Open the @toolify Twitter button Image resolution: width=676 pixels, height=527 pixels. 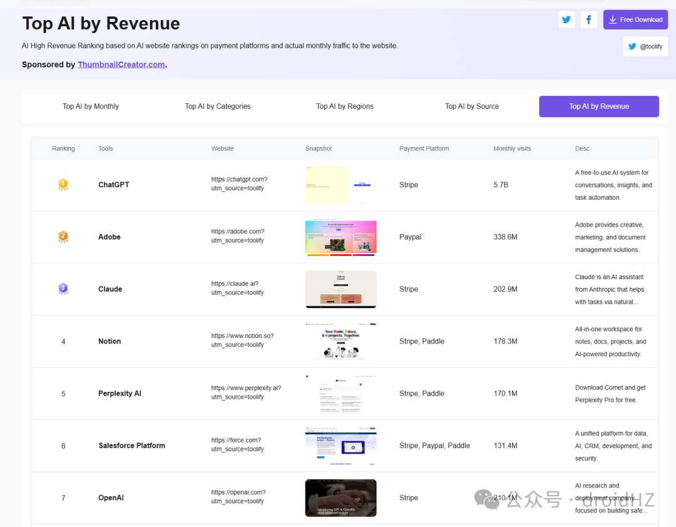click(645, 46)
